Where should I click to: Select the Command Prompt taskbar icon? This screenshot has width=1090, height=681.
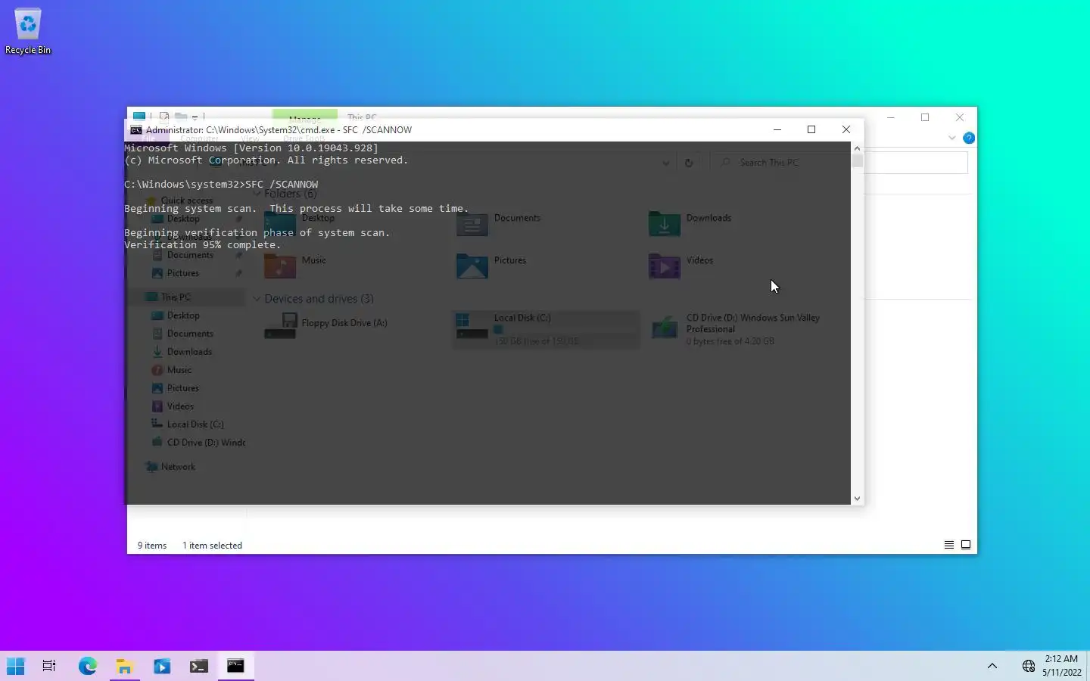coord(236,666)
